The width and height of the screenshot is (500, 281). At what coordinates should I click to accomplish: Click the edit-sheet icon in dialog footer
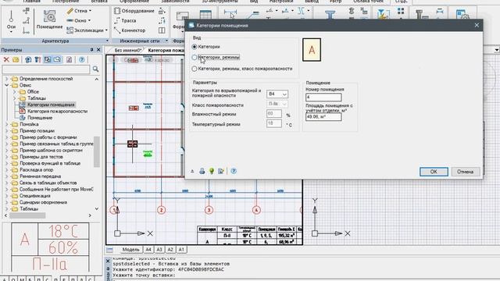pos(221,171)
